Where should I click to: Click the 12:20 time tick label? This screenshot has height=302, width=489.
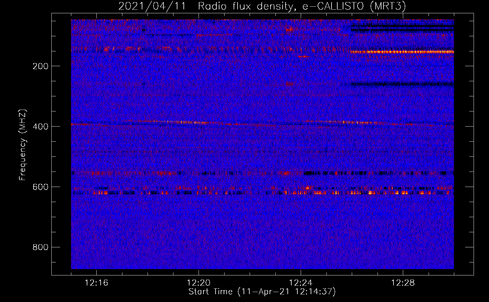click(199, 283)
